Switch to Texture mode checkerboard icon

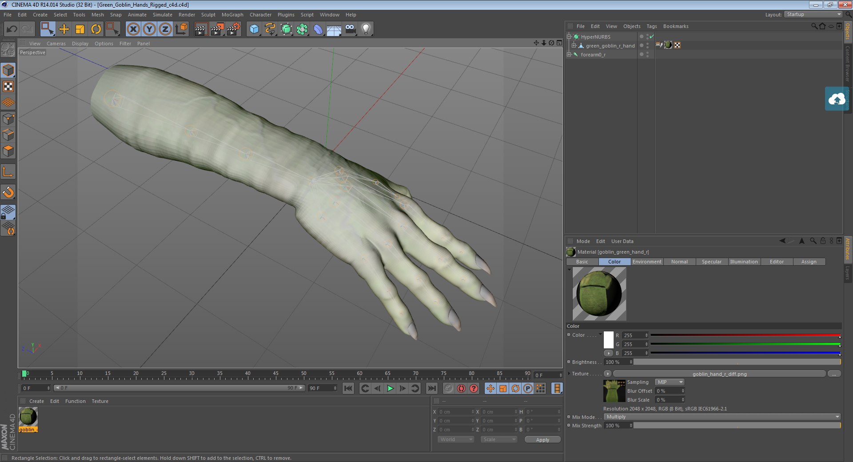(8, 86)
